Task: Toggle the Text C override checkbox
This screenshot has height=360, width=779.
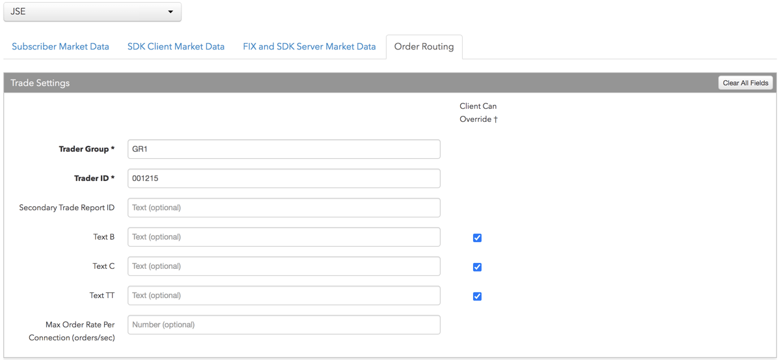Action: [478, 267]
